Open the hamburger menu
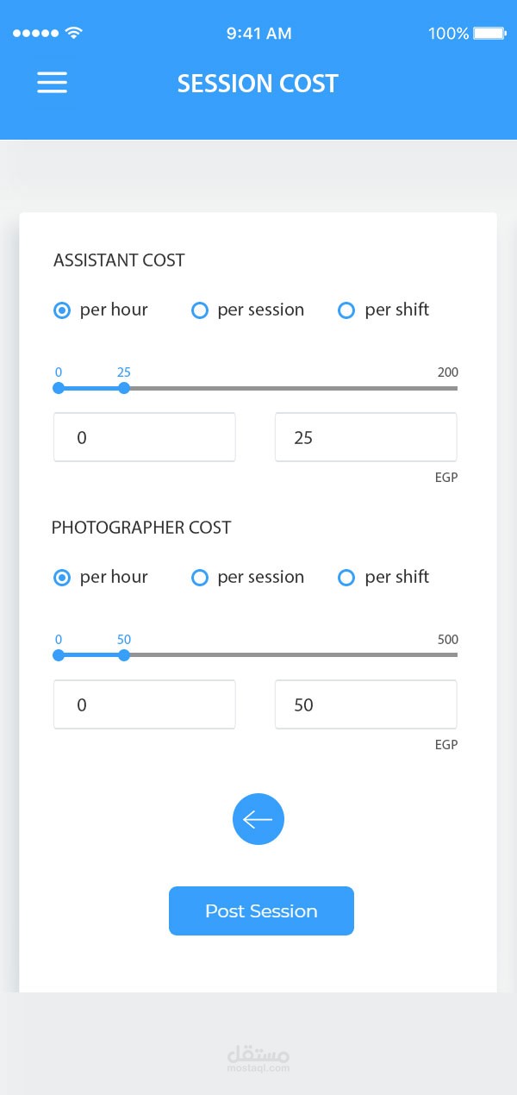 click(52, 83)
